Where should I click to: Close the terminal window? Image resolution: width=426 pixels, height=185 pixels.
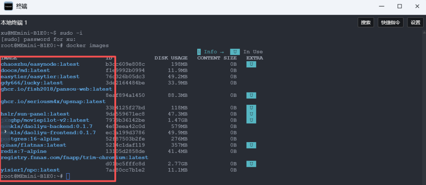[x=417, y=6]
